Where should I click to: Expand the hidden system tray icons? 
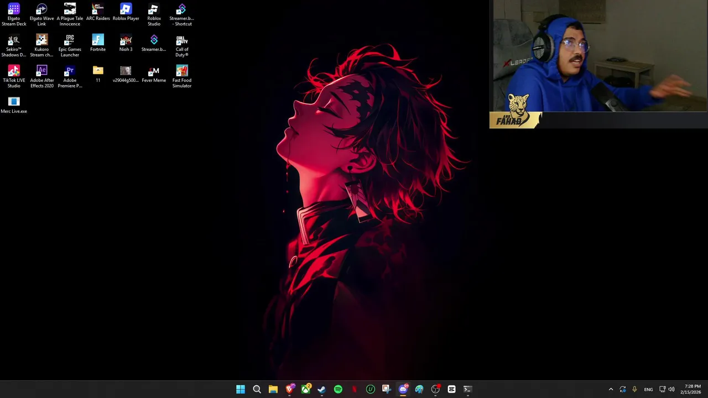pyautogui.click(x=611, y=389)
